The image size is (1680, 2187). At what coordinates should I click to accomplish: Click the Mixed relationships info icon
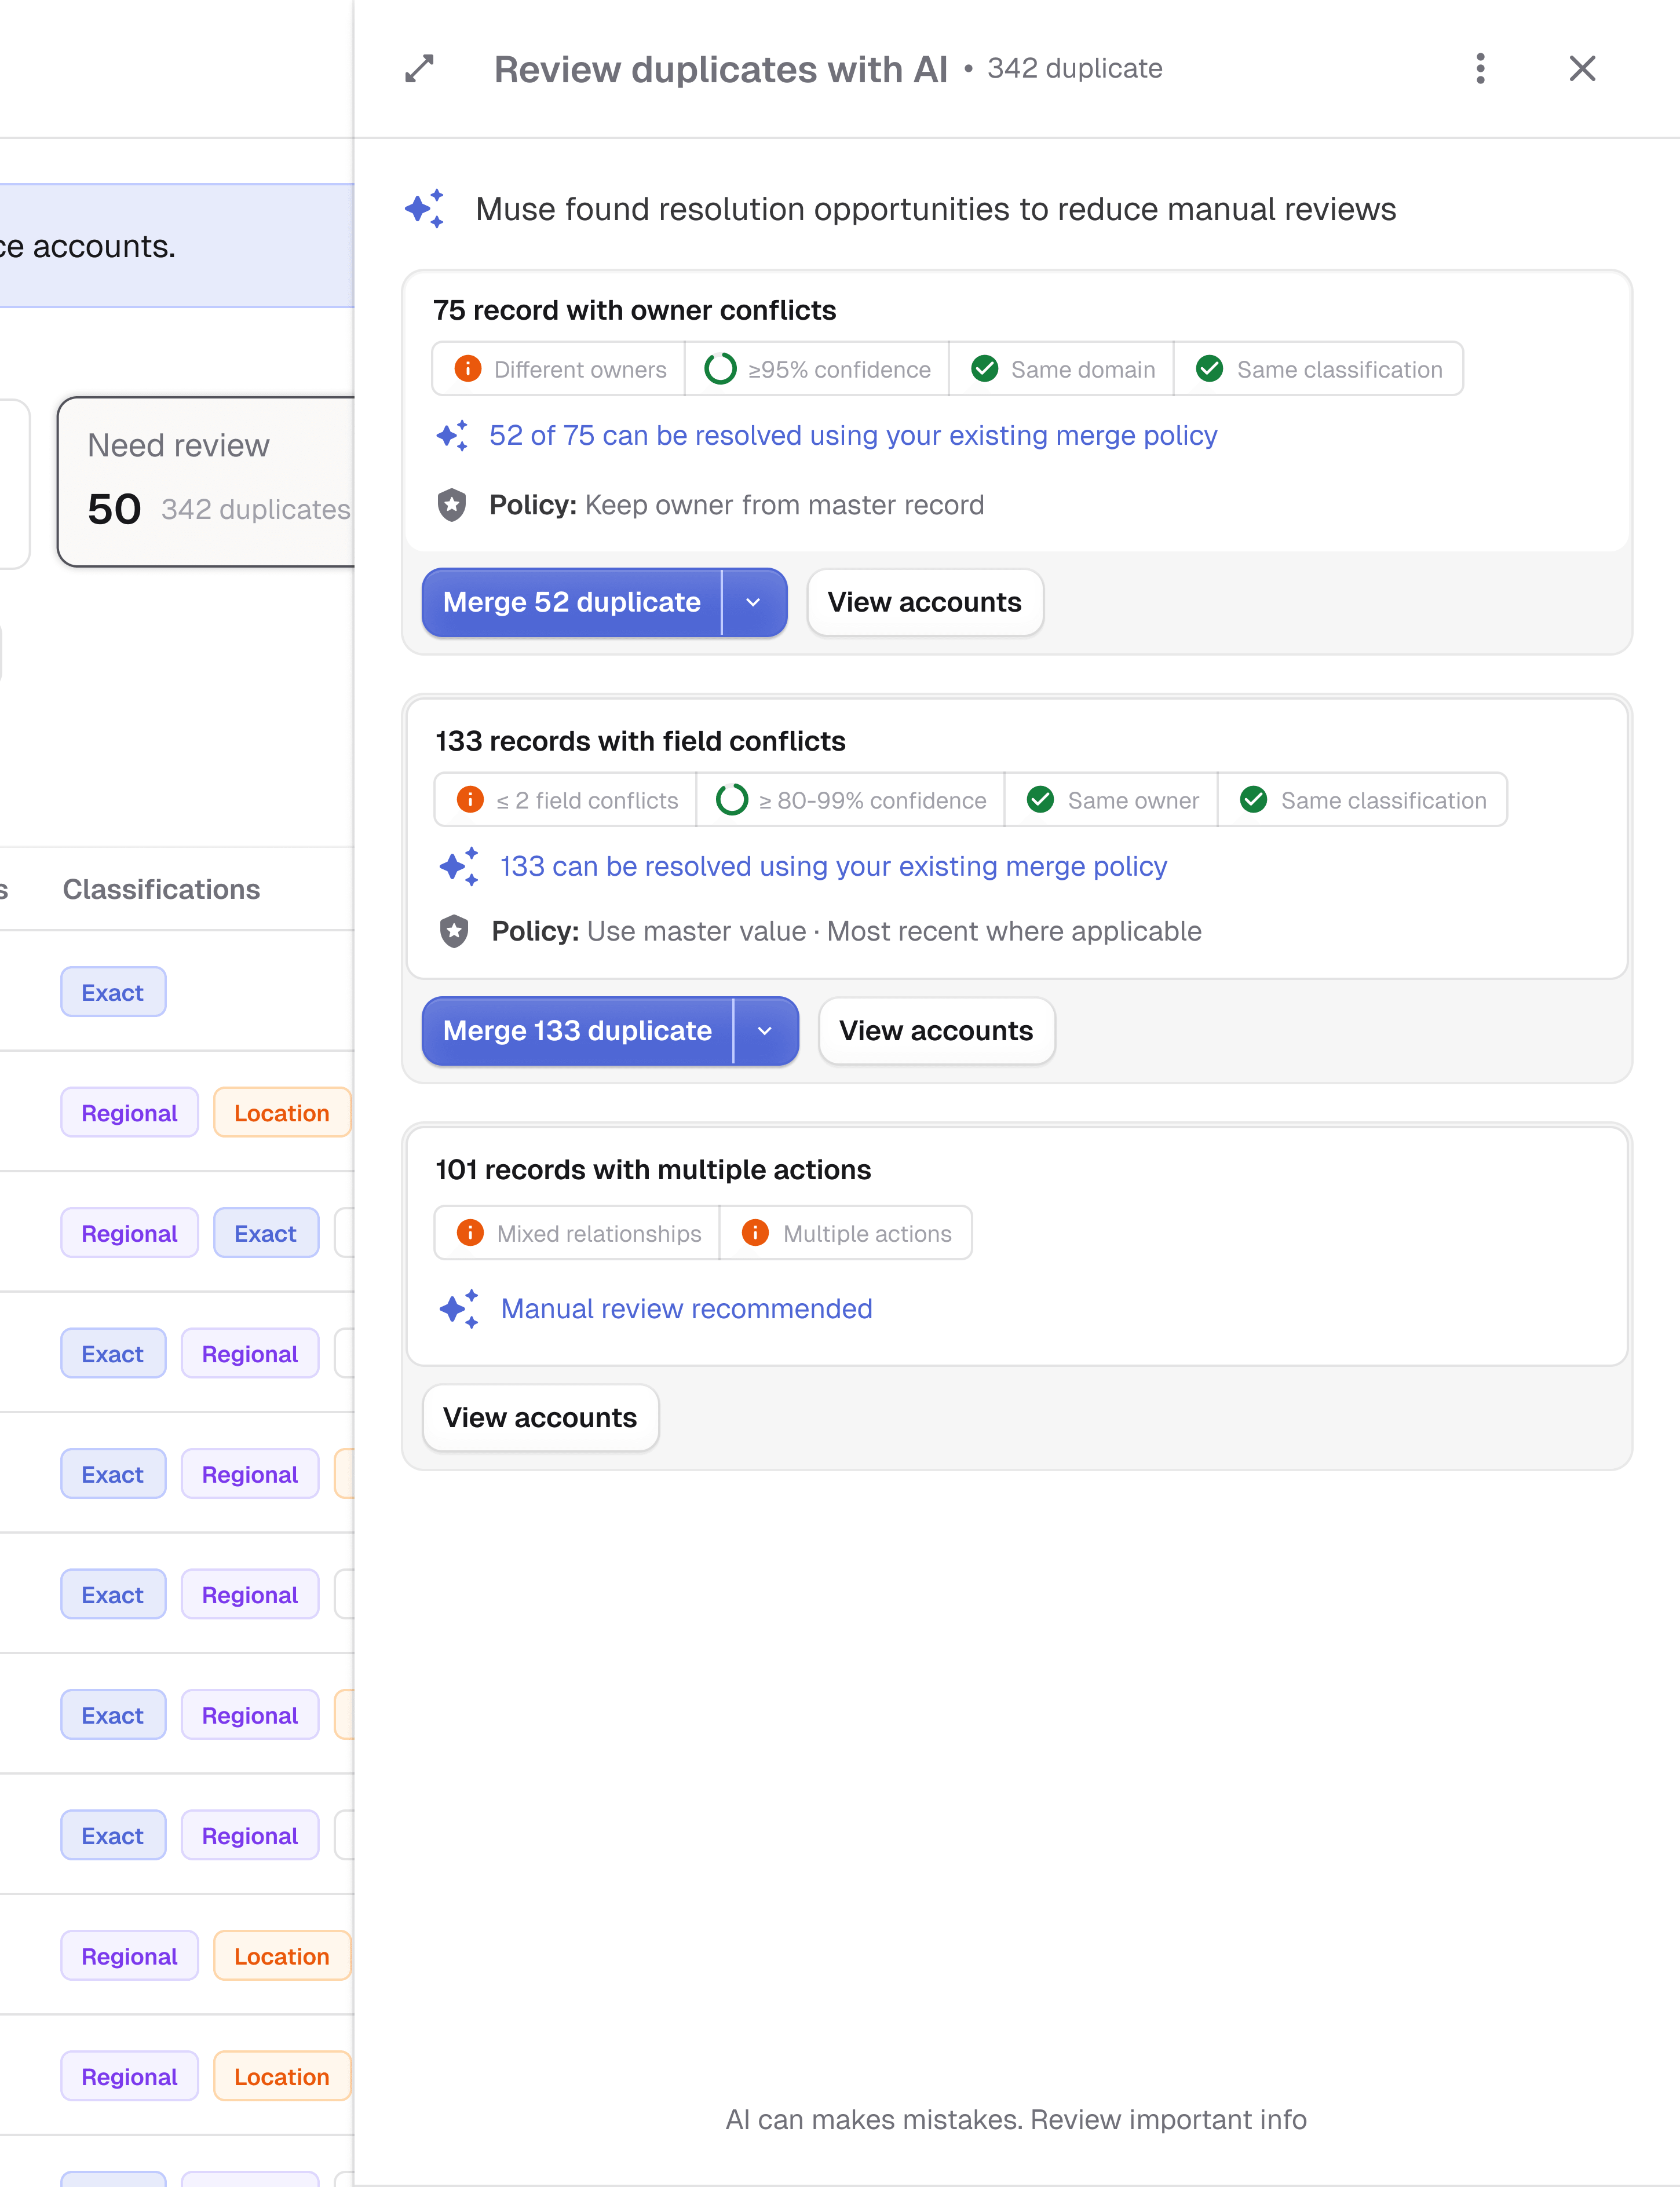[470, 1233]
